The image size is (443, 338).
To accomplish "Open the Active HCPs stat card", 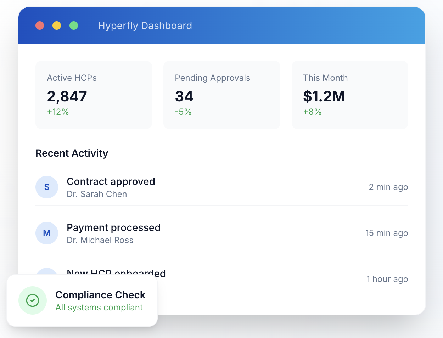I will [94, 95].
